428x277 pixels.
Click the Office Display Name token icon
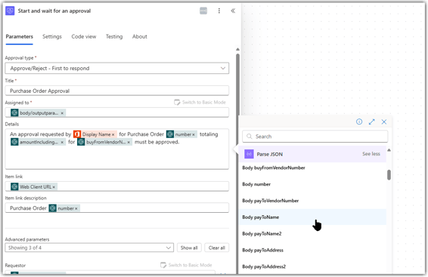point(77,134)
